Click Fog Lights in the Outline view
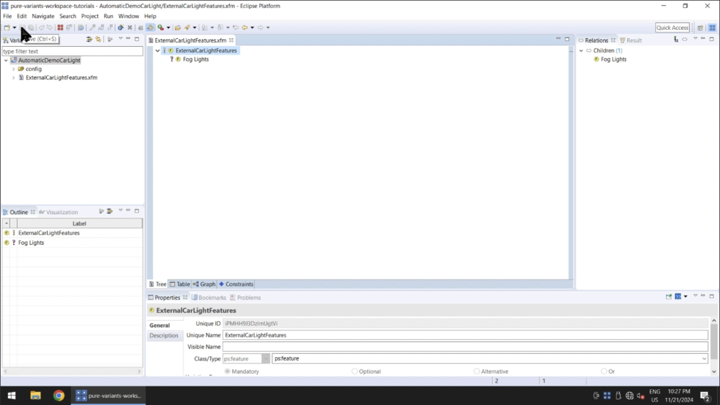The width and height of the screenshot is (720, 405). tap(31, 242)
